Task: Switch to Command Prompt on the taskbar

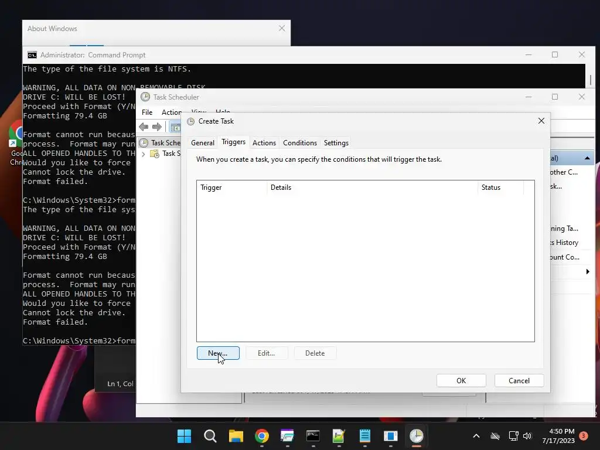Action: click(x=313, y=436)
